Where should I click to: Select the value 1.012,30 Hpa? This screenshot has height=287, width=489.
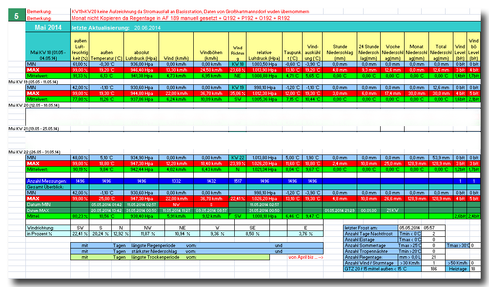tap(264, 94)
